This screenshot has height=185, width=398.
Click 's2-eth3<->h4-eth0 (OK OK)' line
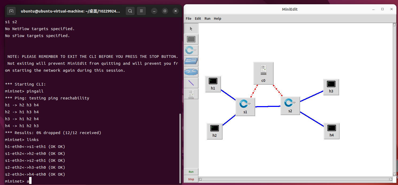(35, 174)
